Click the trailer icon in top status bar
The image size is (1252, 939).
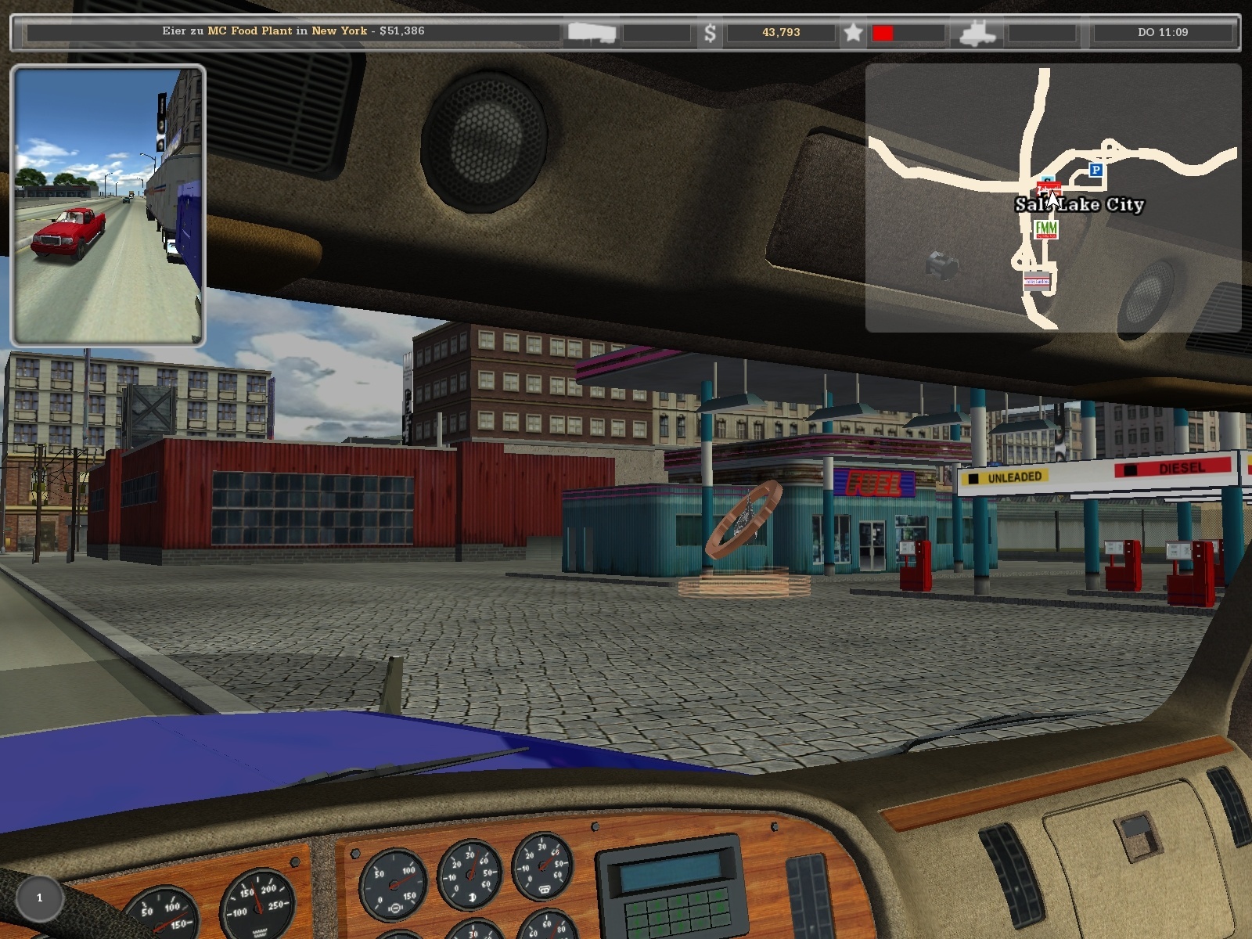tap(592, 33)
